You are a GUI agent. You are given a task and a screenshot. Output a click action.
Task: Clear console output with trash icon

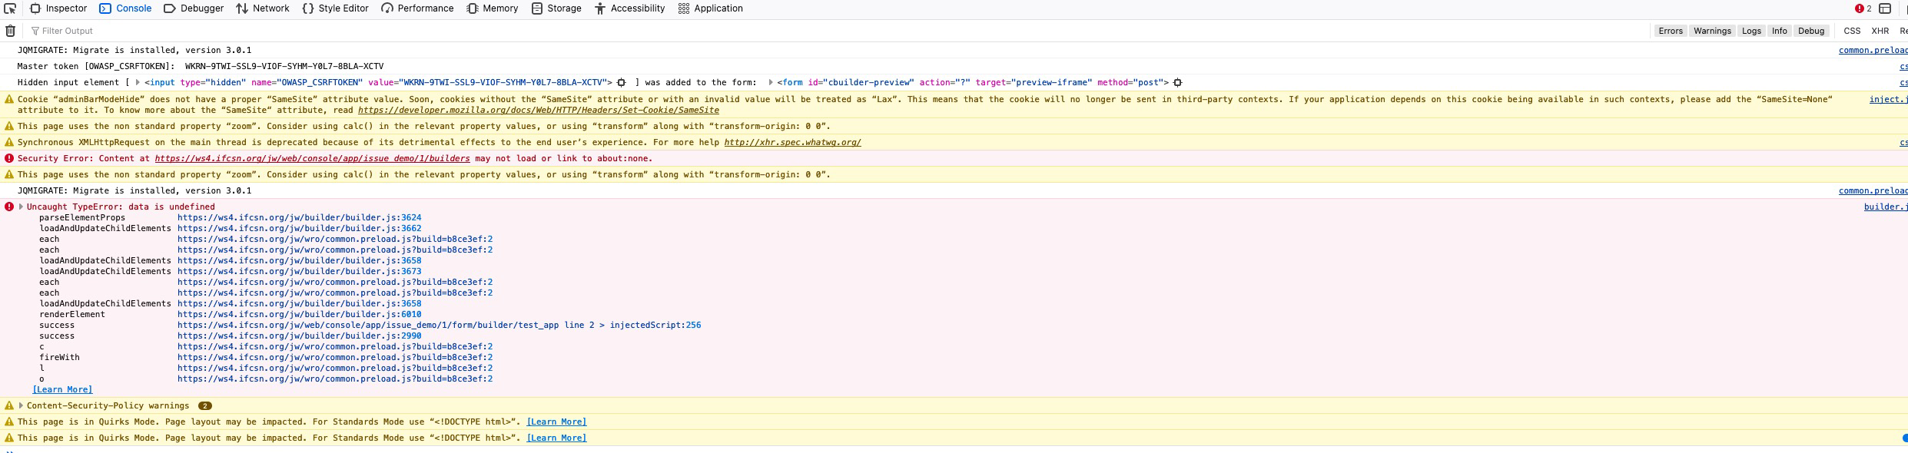(10, 31)
